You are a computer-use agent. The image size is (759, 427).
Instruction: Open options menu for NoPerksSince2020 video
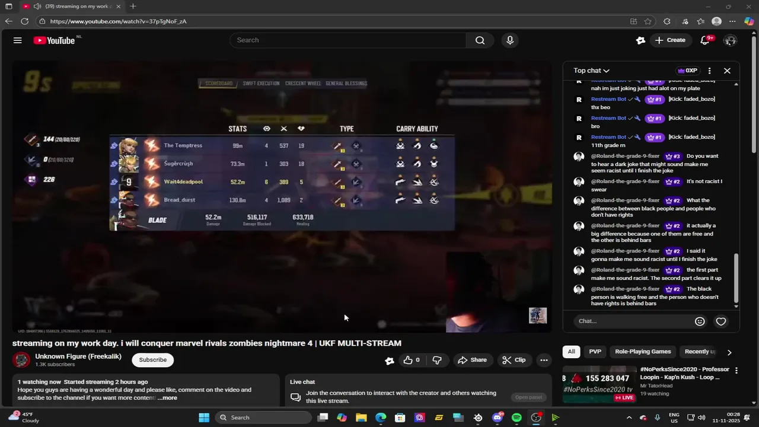click(736, 371)
